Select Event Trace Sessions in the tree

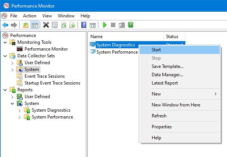point(44,76)
